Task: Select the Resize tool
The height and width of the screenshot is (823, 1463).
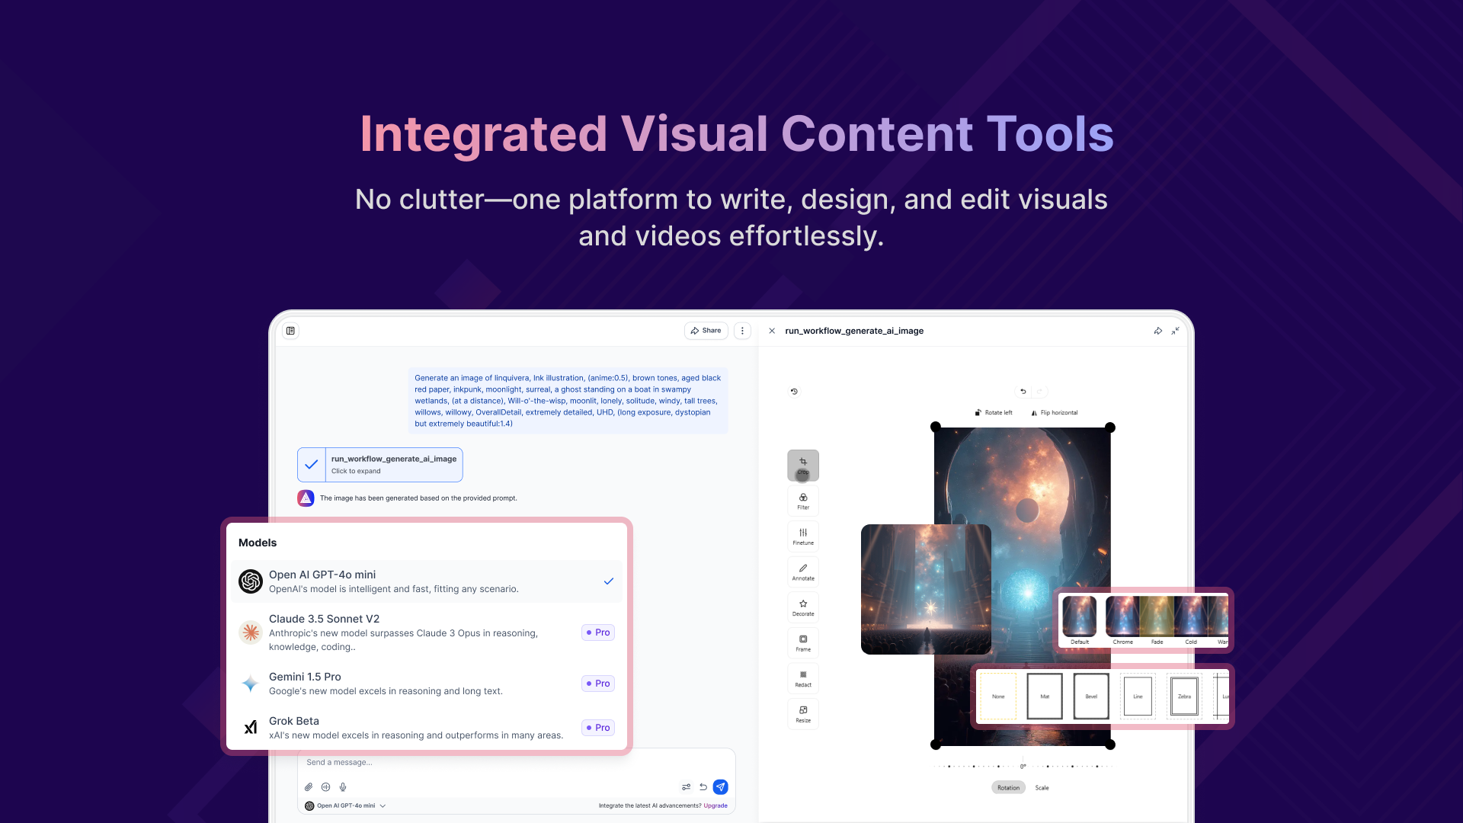Action: 803,714
